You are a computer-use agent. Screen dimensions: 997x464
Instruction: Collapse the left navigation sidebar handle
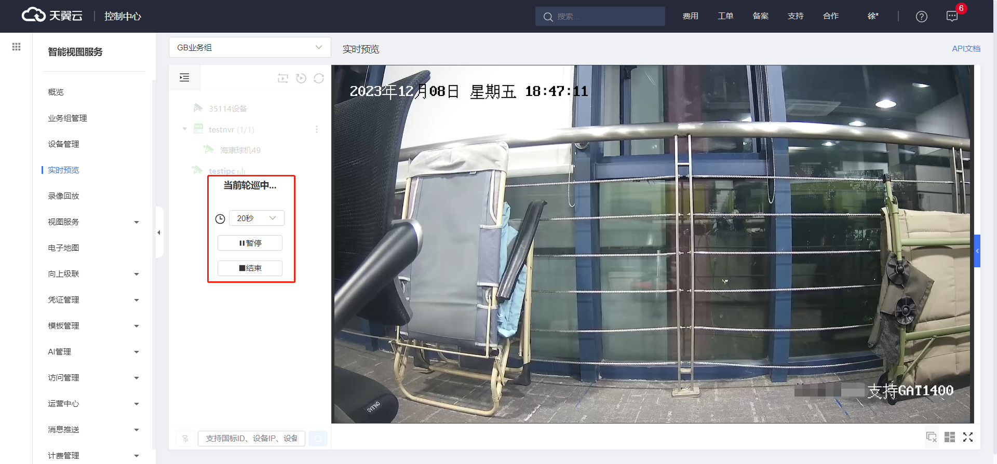click(159, 232)
